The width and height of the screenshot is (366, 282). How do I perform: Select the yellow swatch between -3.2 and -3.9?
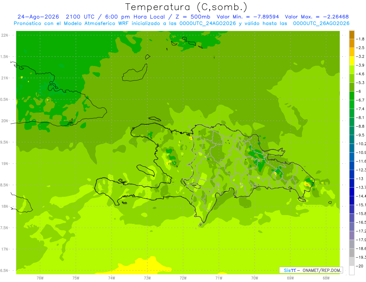(x=352, y=61)
